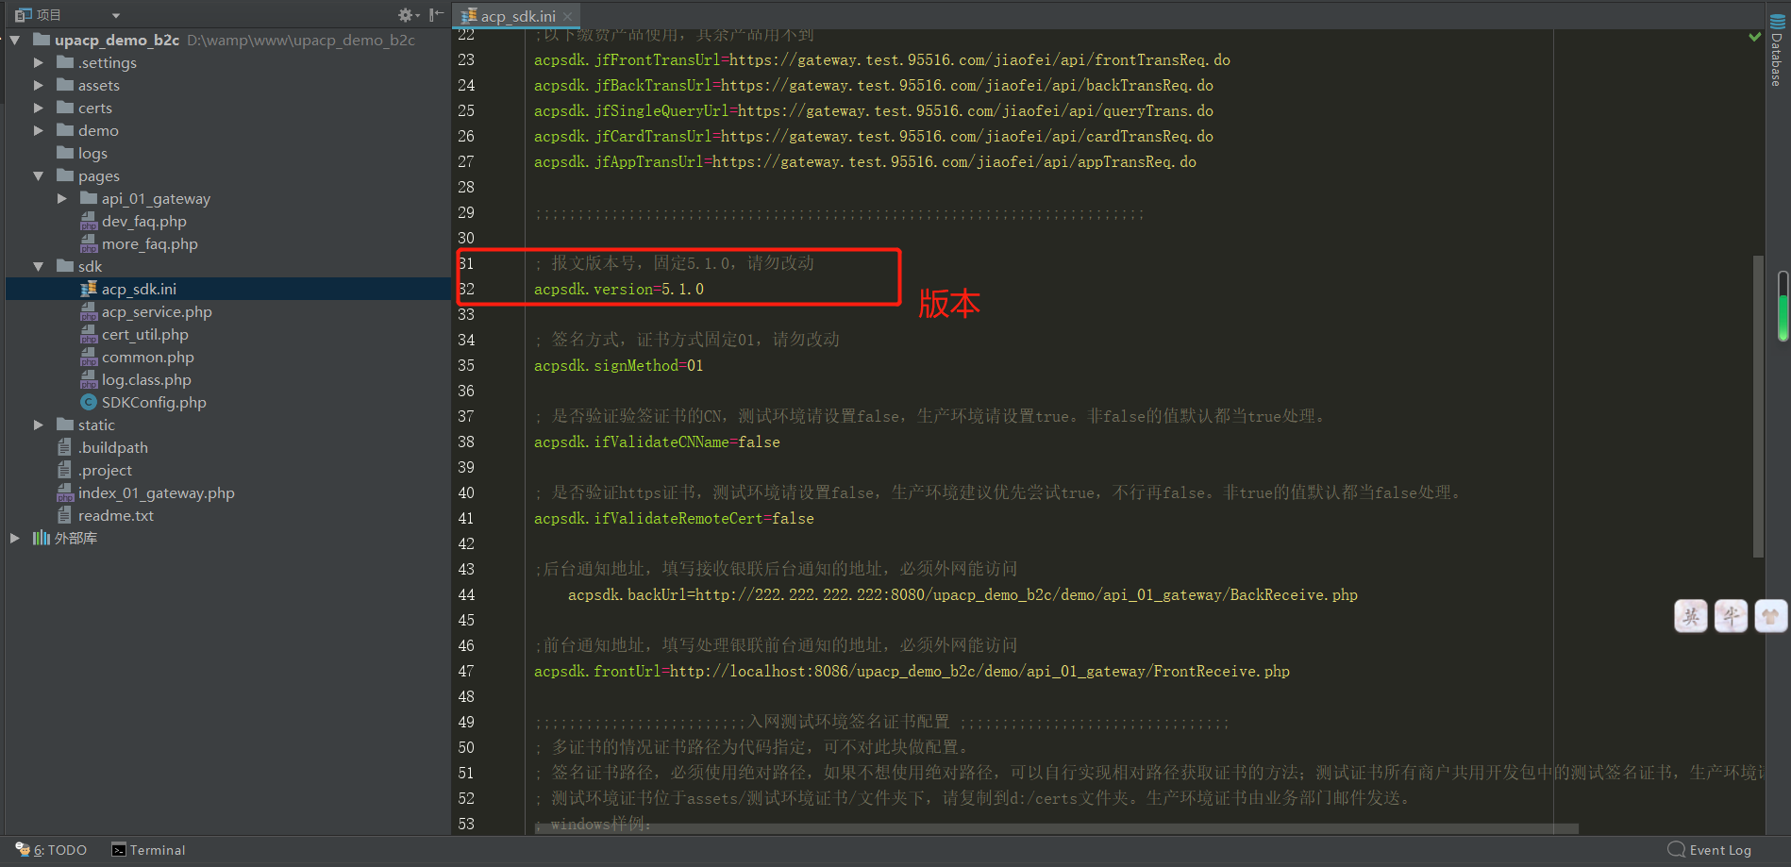Click the project panel title icon
Screen dimensions: 1791x867
24,15
